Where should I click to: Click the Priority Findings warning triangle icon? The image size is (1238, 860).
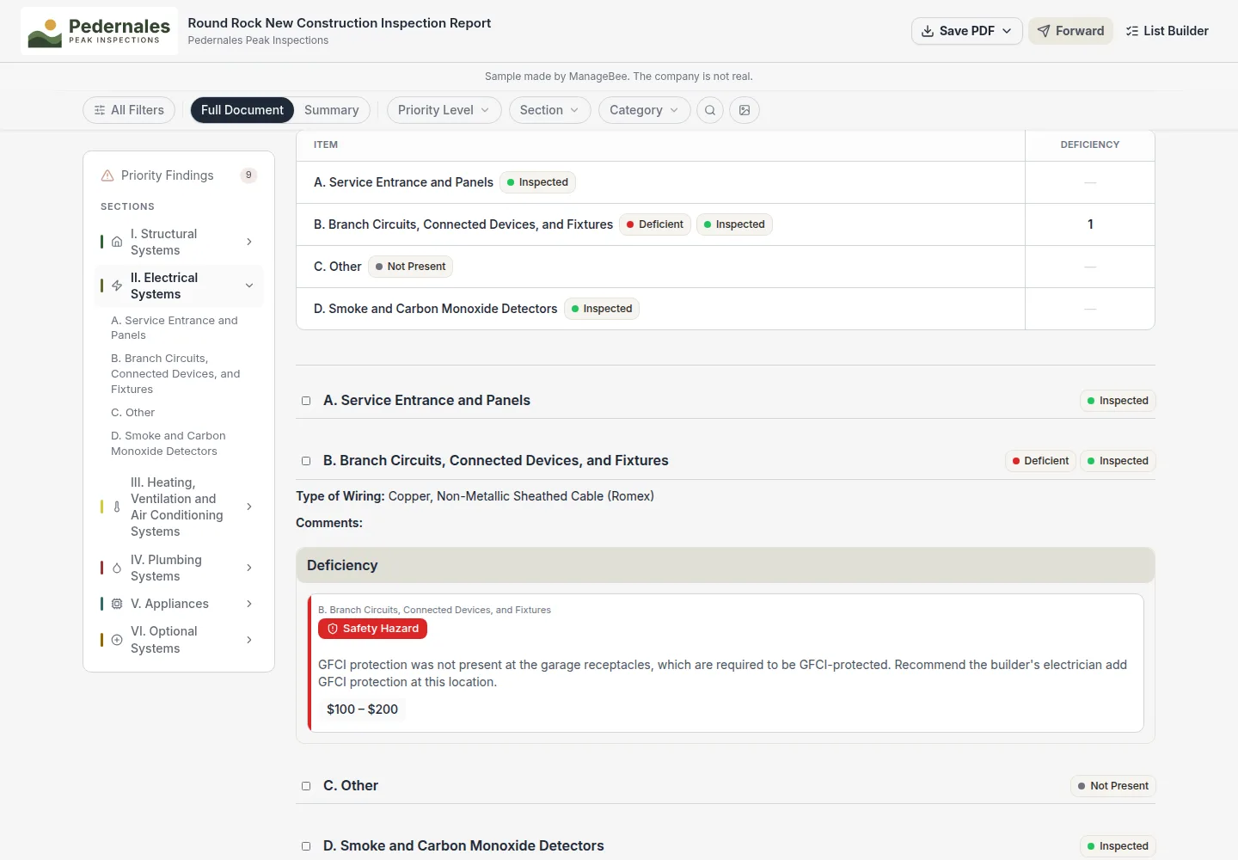pyautogui.click(x=107, y=175)
